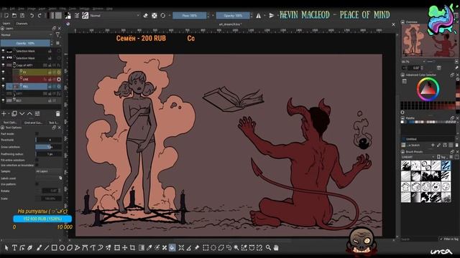The height and width of the screenshot is (258, 460).
Task: Adjust the brush Opacity slider in toolbar
Action: pos(233,16)
